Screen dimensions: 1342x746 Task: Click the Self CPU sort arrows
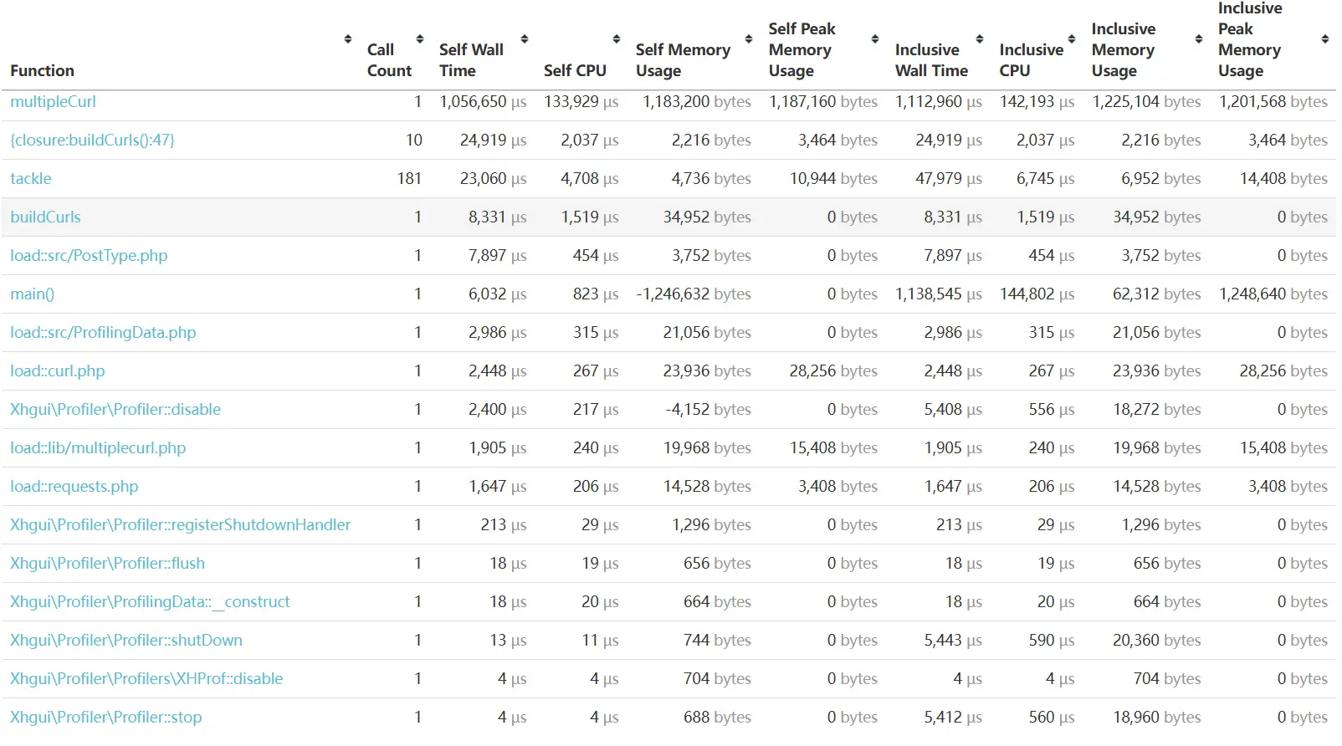617,39
